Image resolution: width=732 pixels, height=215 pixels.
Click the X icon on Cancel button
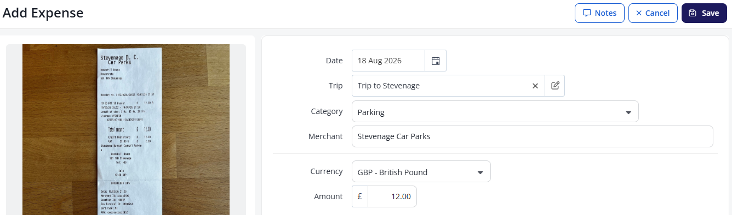(639, 13)
